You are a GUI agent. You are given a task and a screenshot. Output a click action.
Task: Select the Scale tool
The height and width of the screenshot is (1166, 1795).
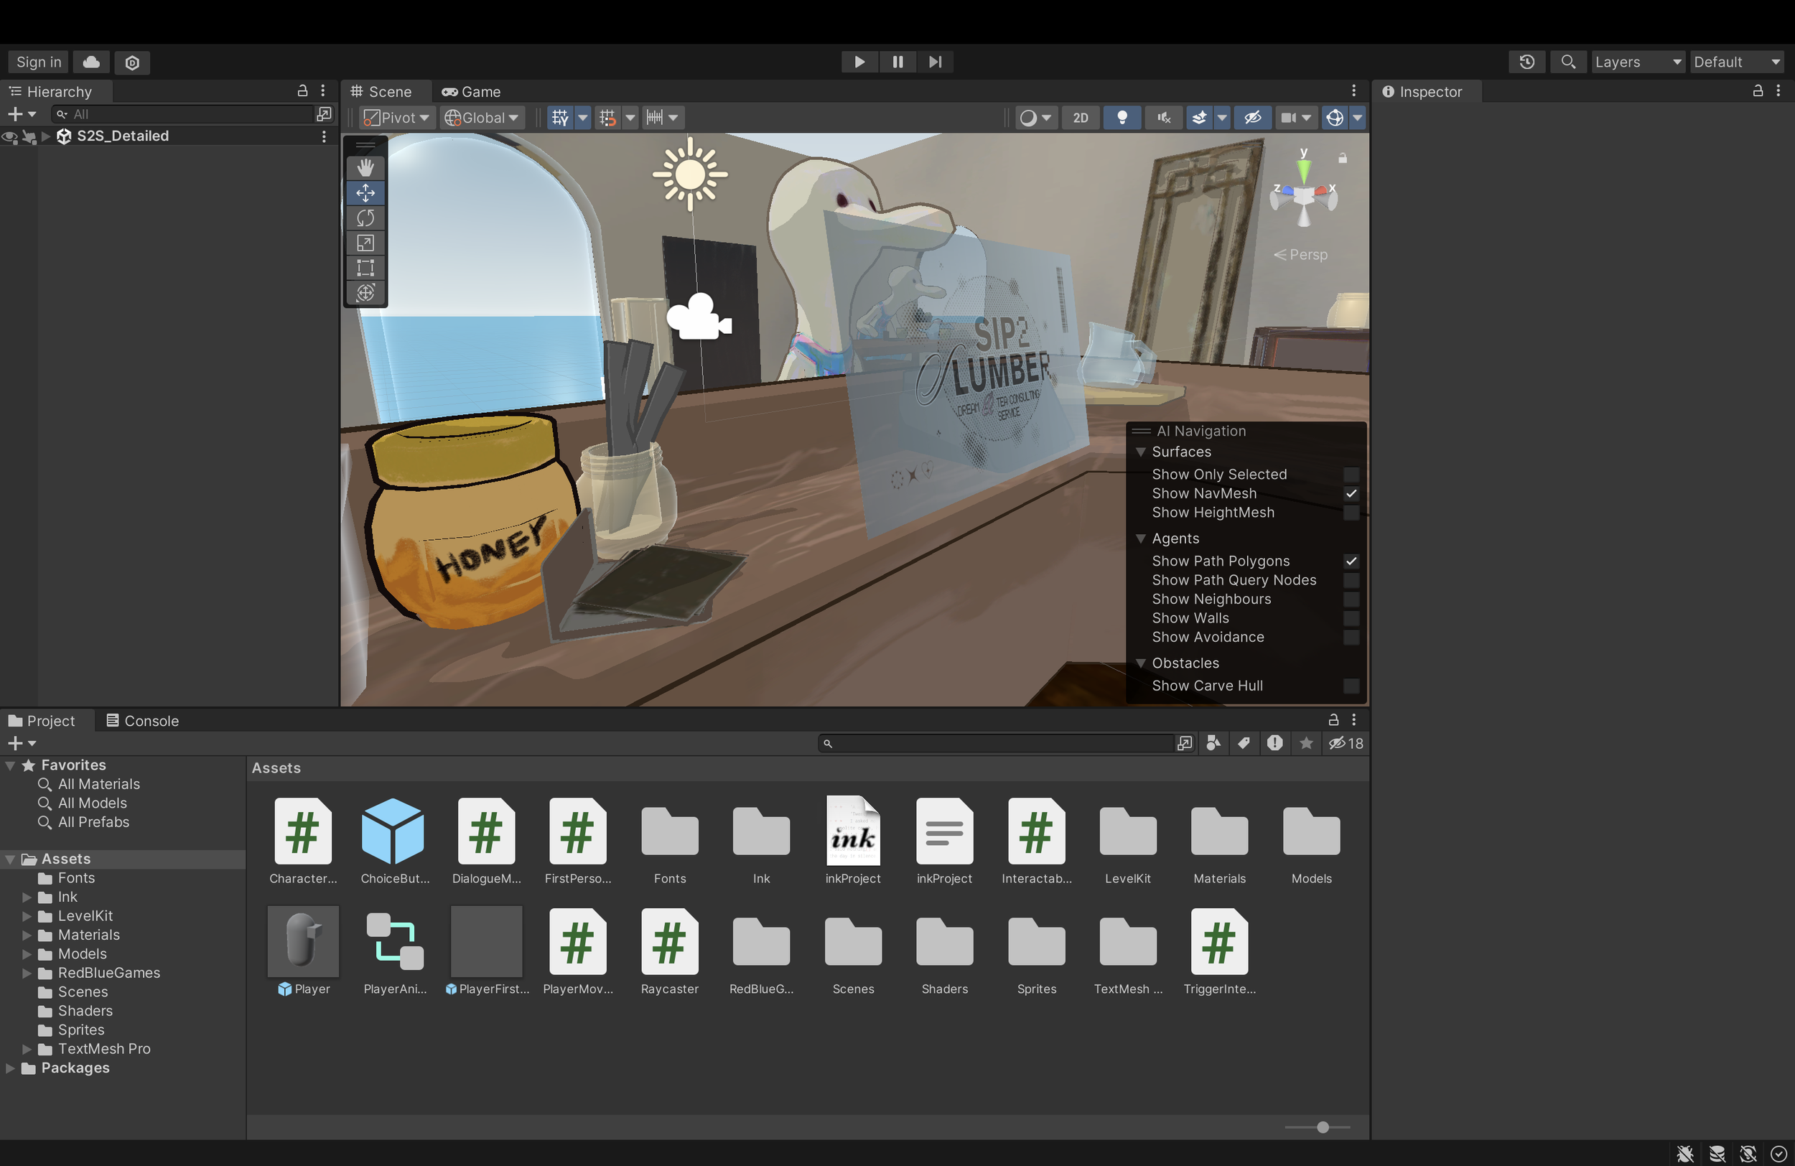click(365, 243)
